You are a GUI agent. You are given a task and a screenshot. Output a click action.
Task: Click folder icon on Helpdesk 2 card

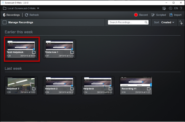[x=72, y=89]
